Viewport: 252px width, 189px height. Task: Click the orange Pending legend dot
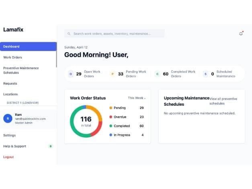[x=111, y=108]
